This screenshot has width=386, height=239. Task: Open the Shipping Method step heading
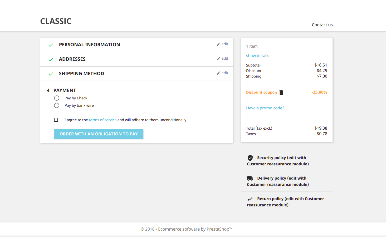81,74
